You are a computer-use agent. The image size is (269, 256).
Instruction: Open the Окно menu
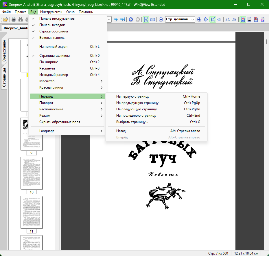[71, 12]
